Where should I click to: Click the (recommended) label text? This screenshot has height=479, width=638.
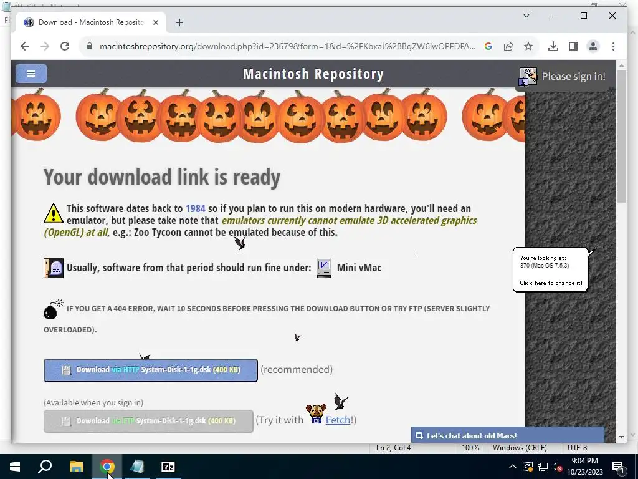coord(297,369)
